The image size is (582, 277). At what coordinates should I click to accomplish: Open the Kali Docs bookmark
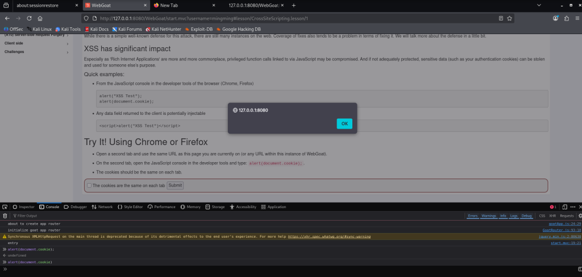(97, 29)
